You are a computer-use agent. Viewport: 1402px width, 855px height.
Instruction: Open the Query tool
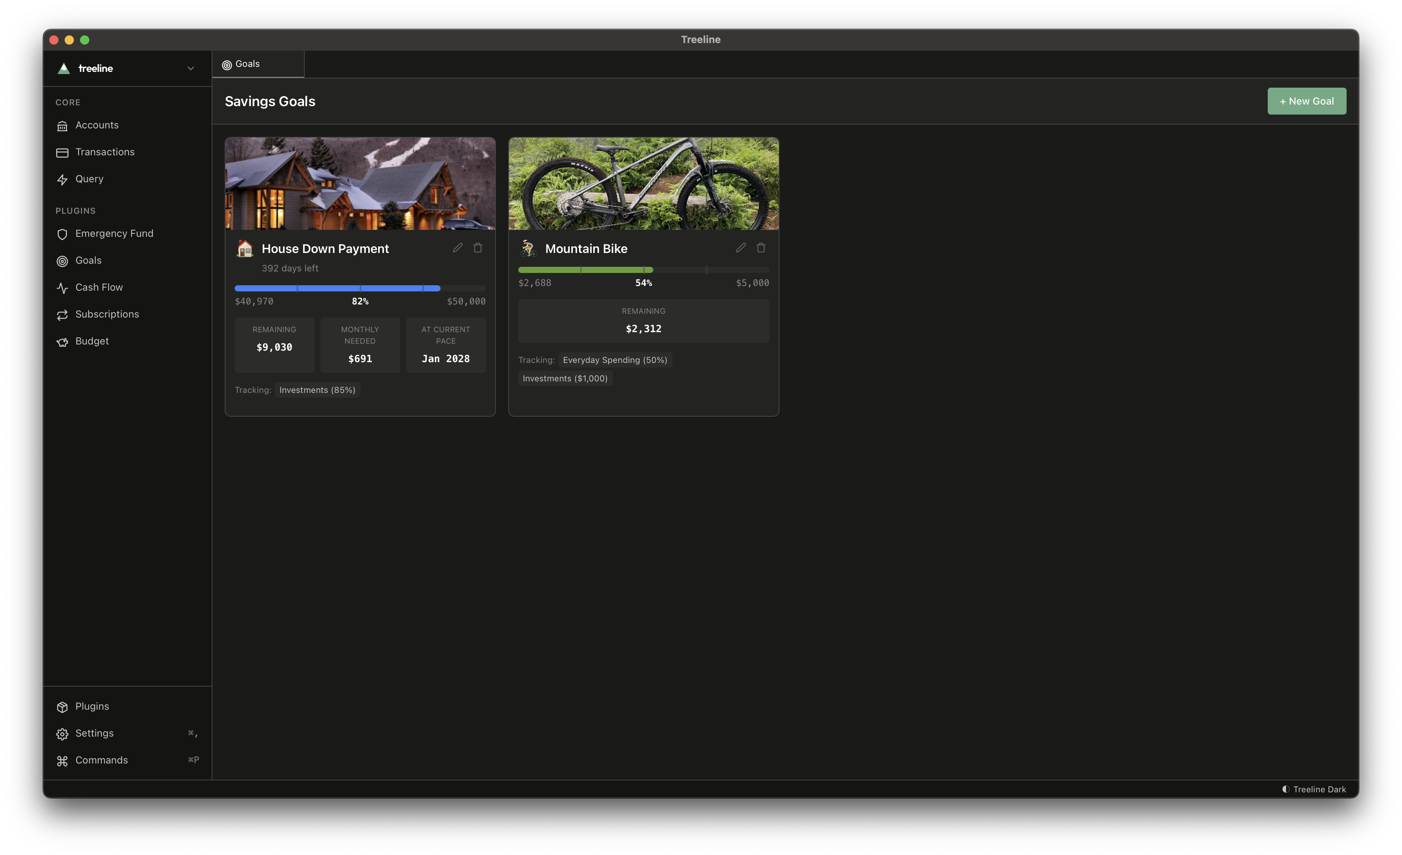pos(90,179)
